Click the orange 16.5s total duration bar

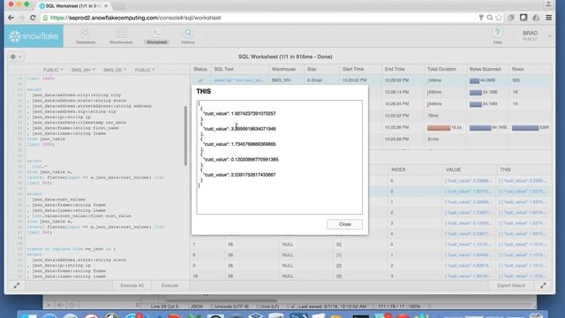pyautogui.click(x=439, y=127)
